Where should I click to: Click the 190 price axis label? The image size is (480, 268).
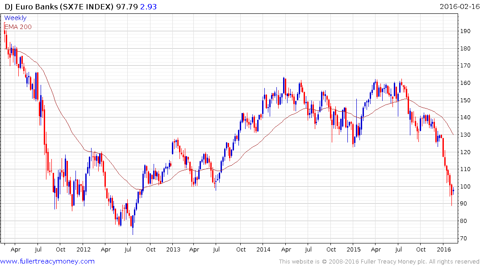(x=465, y=31)
